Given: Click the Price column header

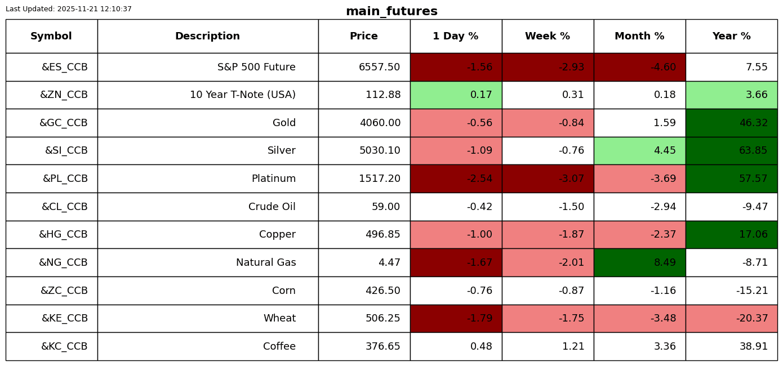Looking at the screenshot, I should [x=364, y=36].
